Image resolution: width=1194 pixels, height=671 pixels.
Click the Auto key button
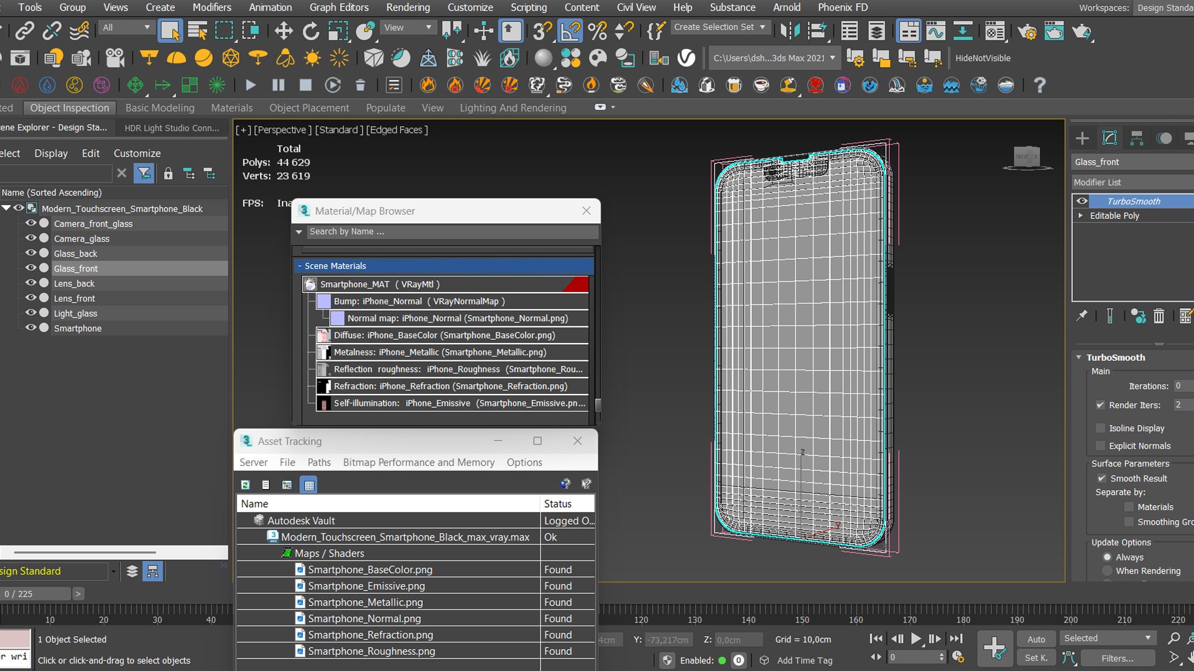(x=1036, y=639)
